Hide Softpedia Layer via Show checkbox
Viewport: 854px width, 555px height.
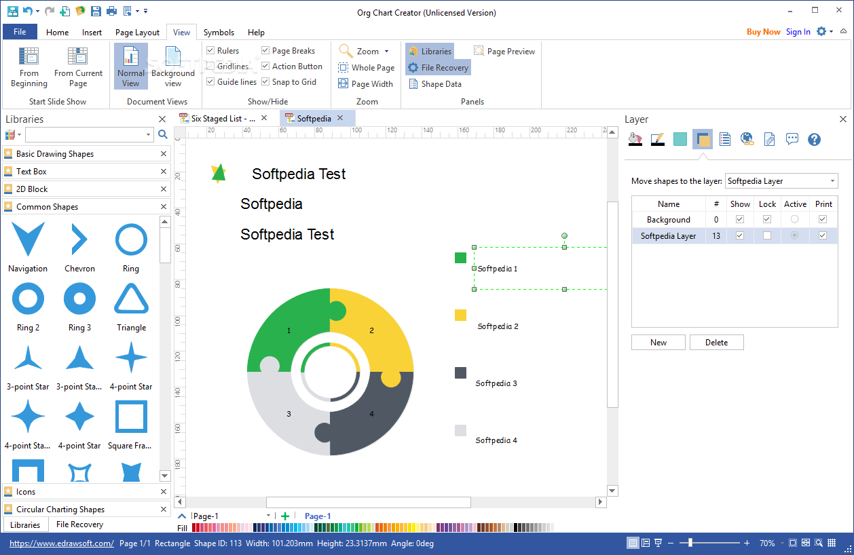tap(740, 236)
